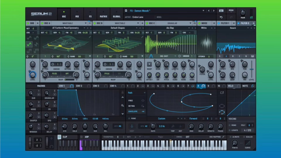Viewport: 281px width, 158px height.
Task: Enable triplet rate note icon
Action: [x=173, y=126]
